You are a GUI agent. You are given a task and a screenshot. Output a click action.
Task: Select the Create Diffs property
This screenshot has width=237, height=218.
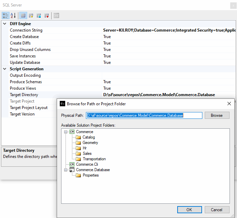(20, 43)
